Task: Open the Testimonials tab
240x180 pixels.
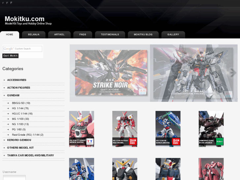Action: (x=110, y=35)
